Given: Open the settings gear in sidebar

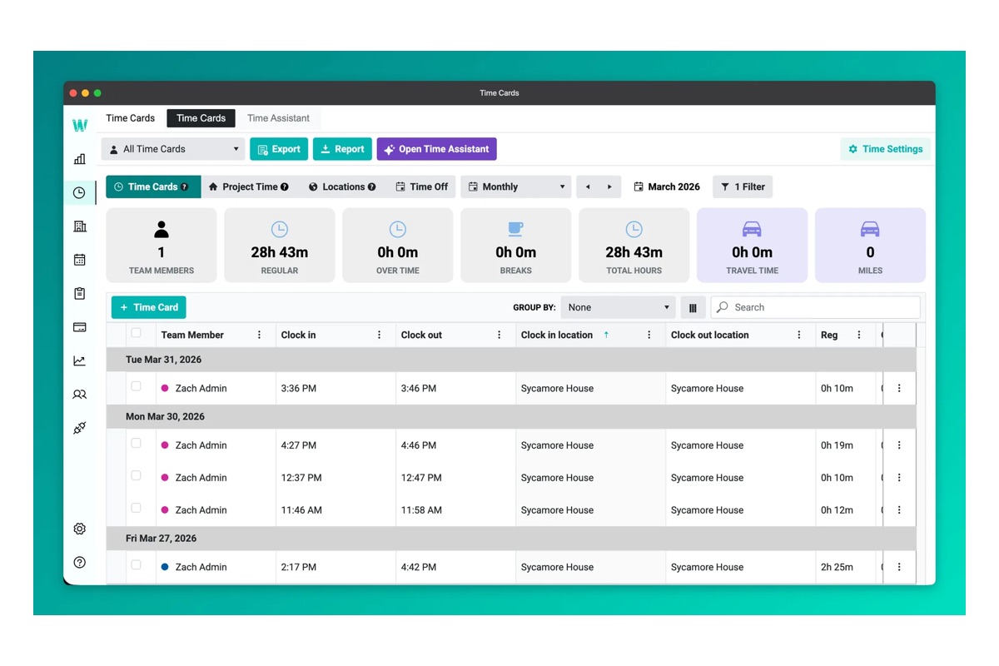Looking at the screenshot, I should [80, 529].
